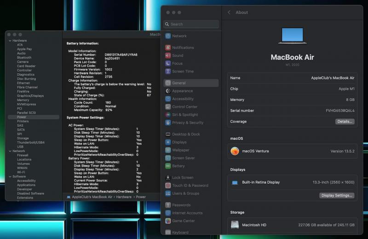Click the Search field in System Settings
The image size is (368, 239).
191,24
